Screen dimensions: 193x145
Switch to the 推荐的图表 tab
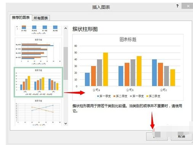pyautogui.click(x=21, y=18)
